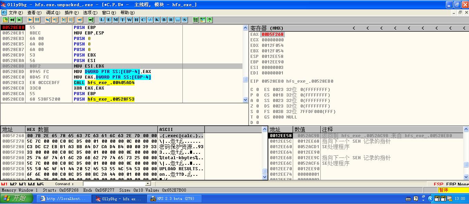Click the Run program play icon

pos(30,20)
